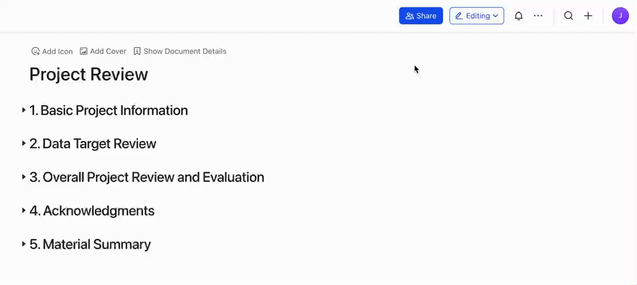
Task: Open the three-dot more options menu
Action: 538,16
